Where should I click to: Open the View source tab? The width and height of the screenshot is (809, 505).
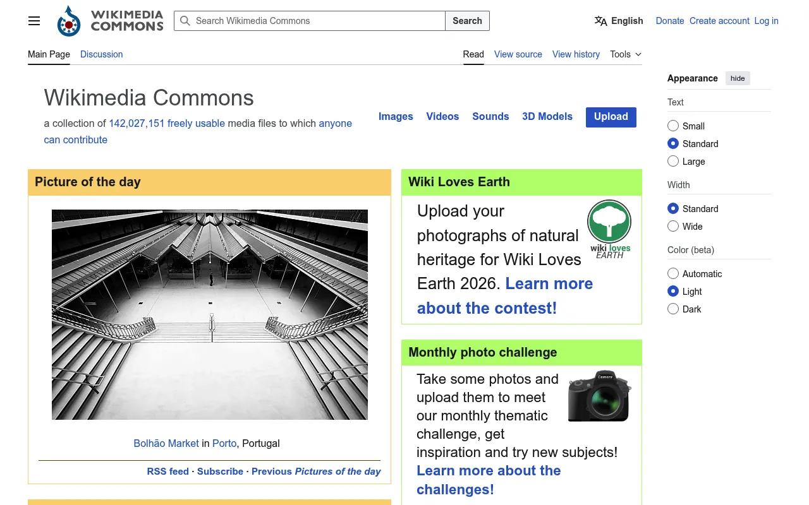(518, 54)
